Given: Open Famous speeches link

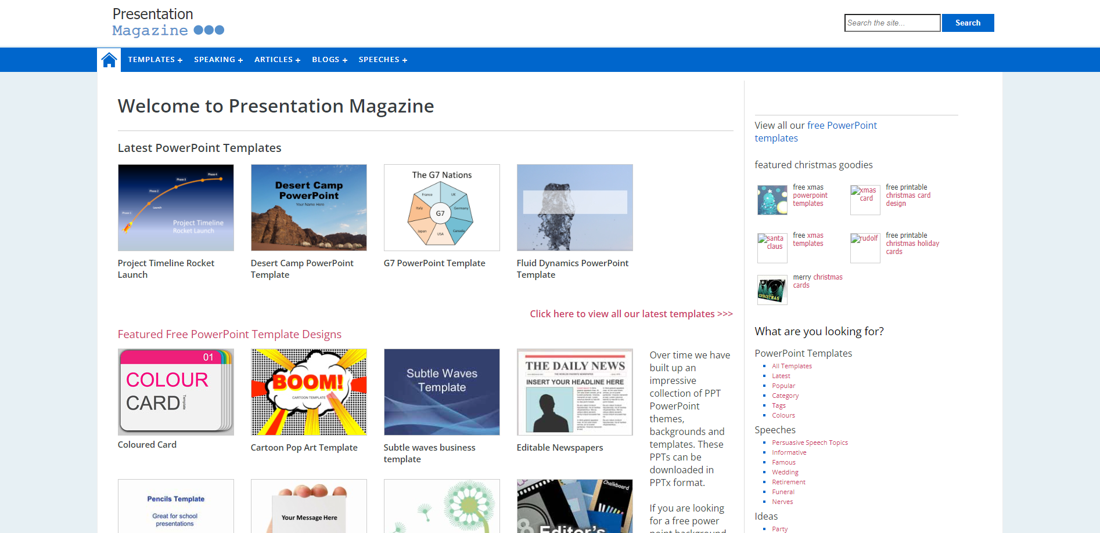Looking at the screenshot, I should tap(783, 462).
